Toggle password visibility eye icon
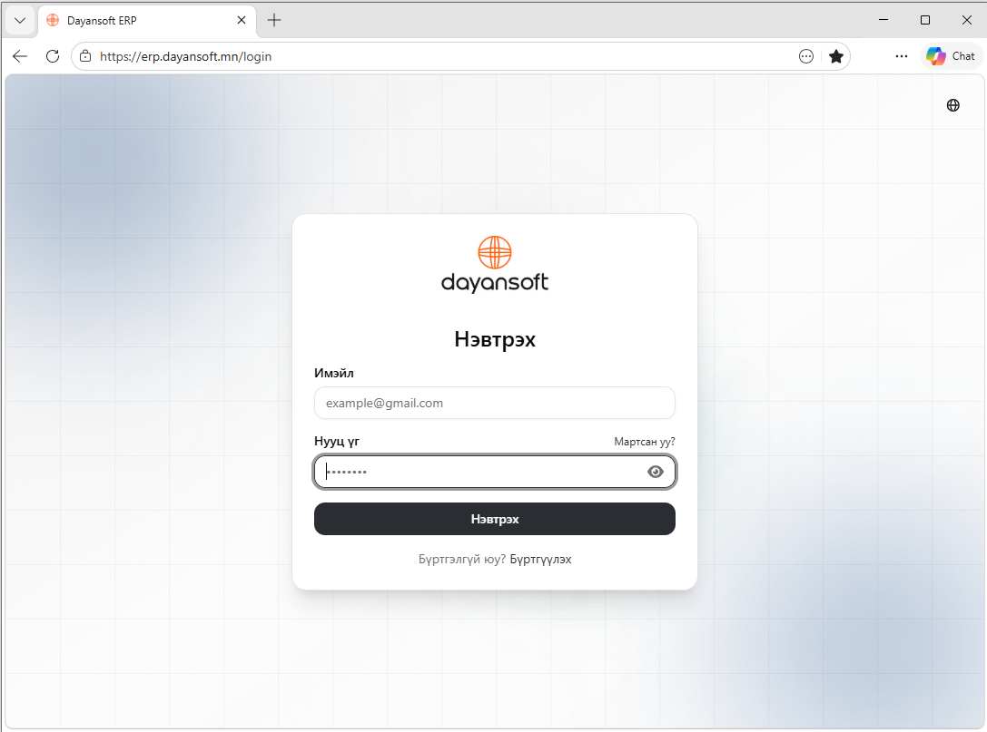Image resolution: width=987 pixels, height=732 pixels. coord(656,472)
